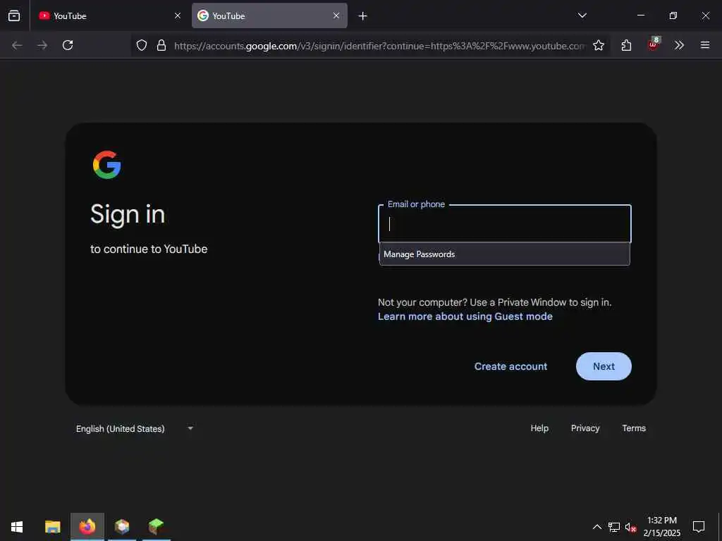Open Minecraft grass block taskbar app
The width and height of the screenshot is (722, 541).
(x=156, y=527)
